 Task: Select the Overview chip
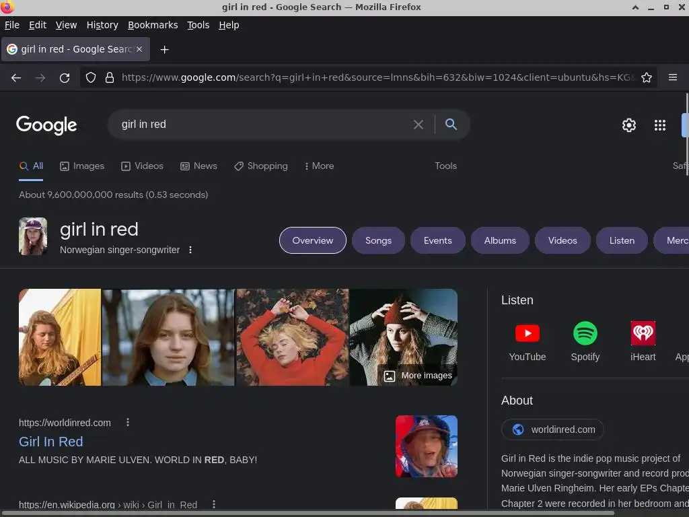coord(313,240)
